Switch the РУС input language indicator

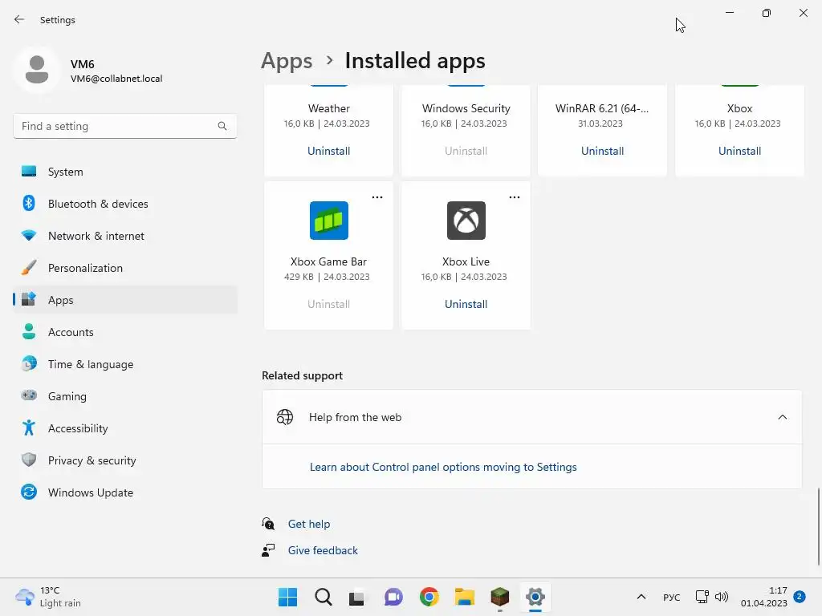pos(672,597)
